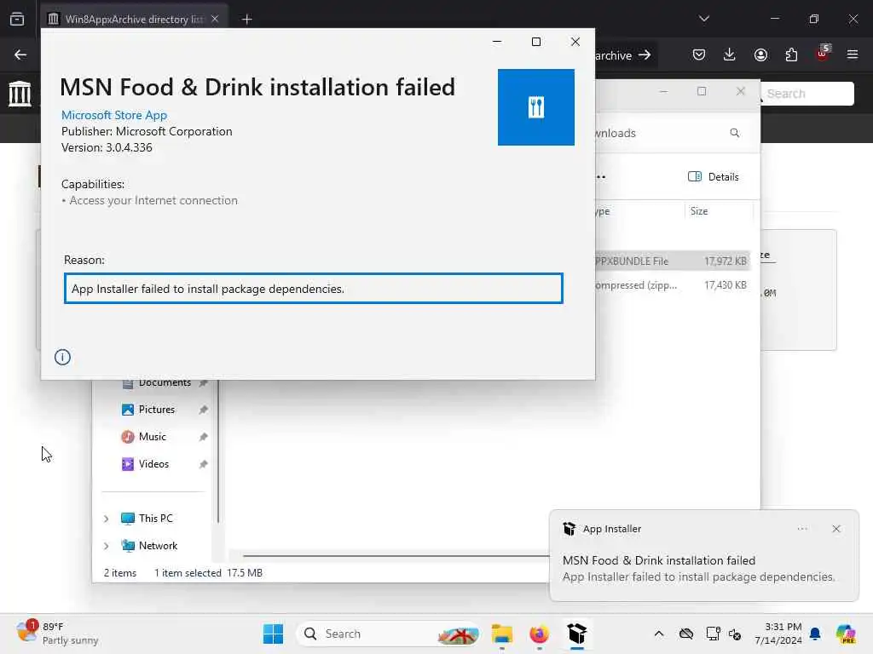
Task: Go back in Firefox
Action: pos(20,54)
